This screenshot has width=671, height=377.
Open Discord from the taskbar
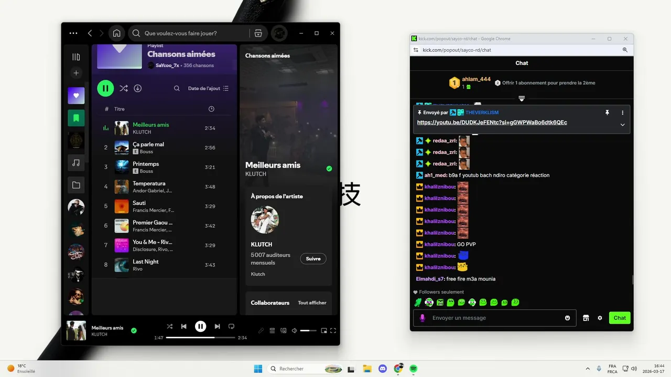pos(383,369)
